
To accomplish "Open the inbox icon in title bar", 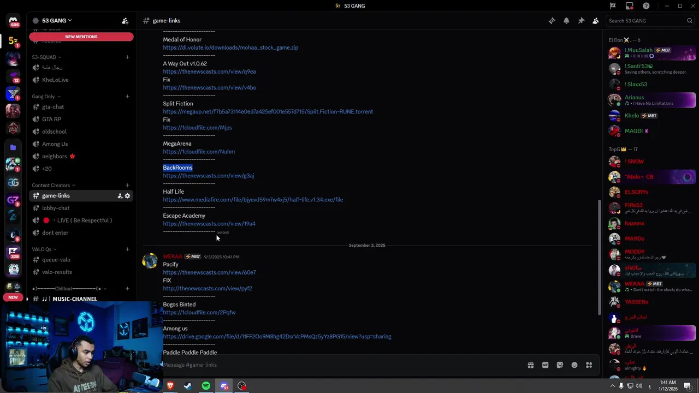I will (x=630, y=6).
